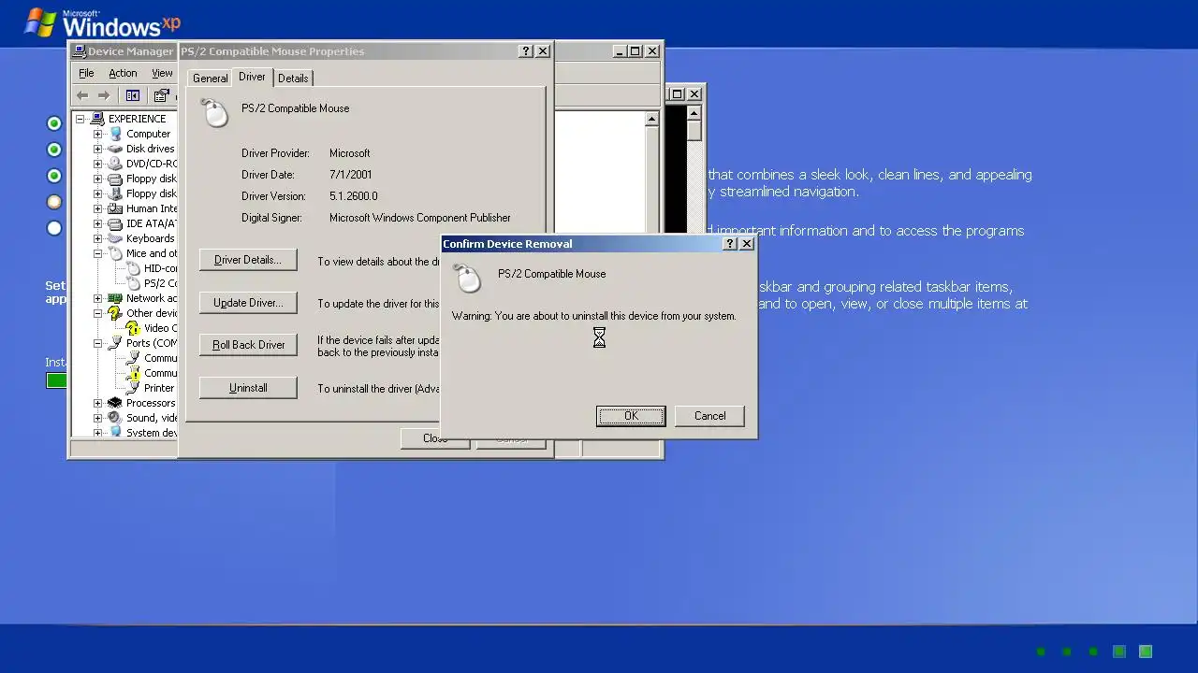Click the Disk drives icon
This screenshot has width=1198, height=673.
click(x=115, y=149)
